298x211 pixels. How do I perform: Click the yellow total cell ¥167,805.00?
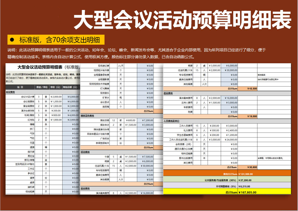click(x=248, y=192)
